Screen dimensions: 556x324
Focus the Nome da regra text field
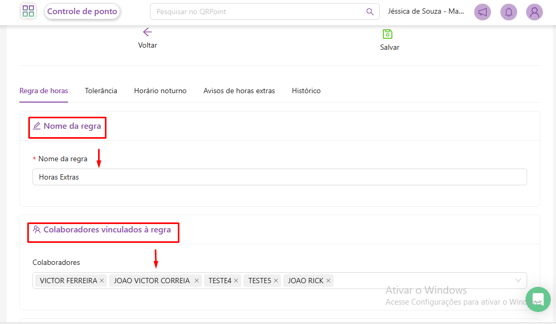(x=279, y=177)
